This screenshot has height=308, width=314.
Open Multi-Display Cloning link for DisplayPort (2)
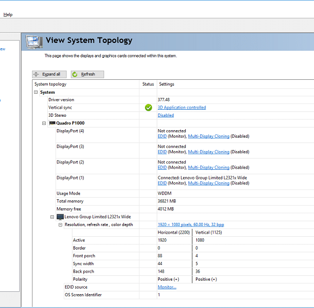pyautogui.click(x=209, y=168)
